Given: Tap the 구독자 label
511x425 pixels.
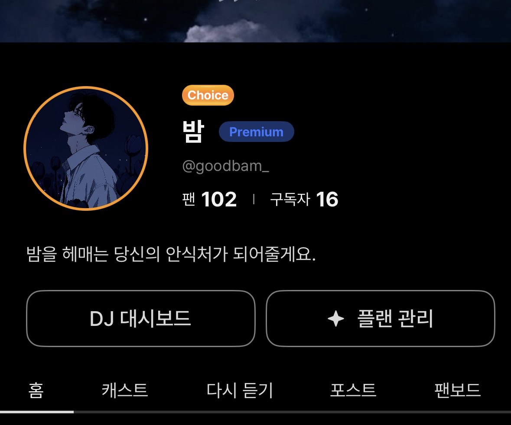Looking at the screenshot, I should tap(290, 199).
